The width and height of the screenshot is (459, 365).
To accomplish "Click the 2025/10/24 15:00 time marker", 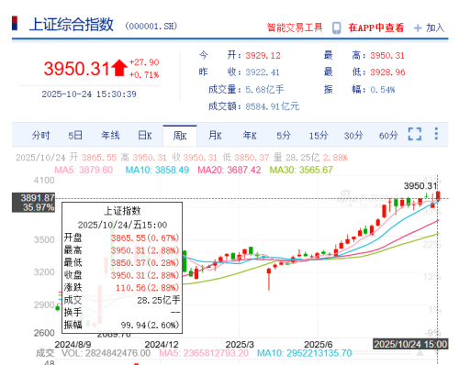I will pyautogui.click(x=410, y=344).
